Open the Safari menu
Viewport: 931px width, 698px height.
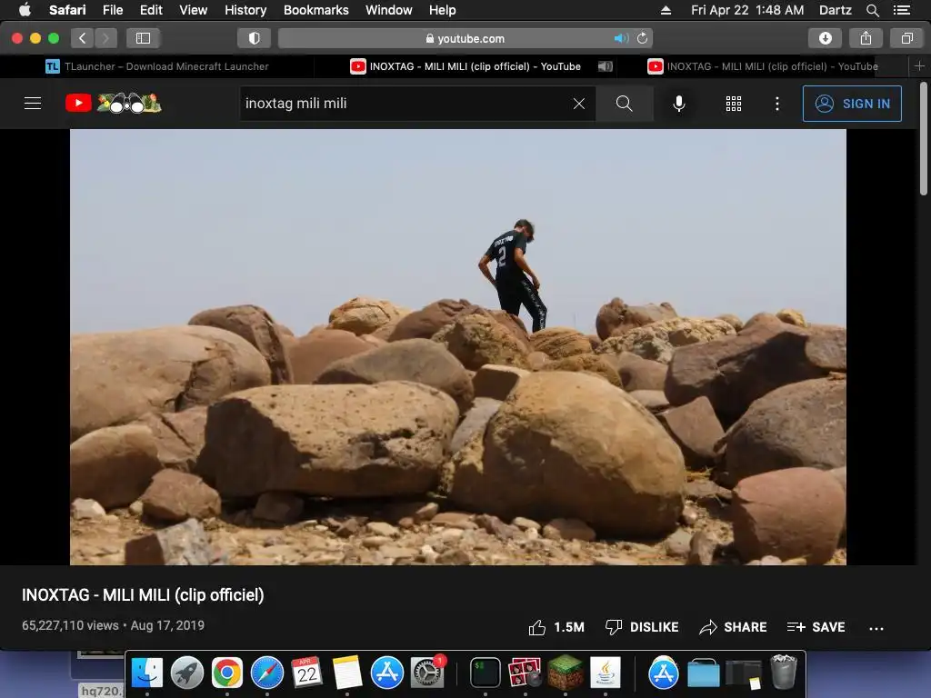[67, 10]
